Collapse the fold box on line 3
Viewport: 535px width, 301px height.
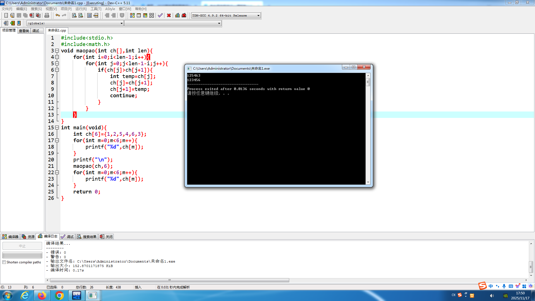pos(57,51)
